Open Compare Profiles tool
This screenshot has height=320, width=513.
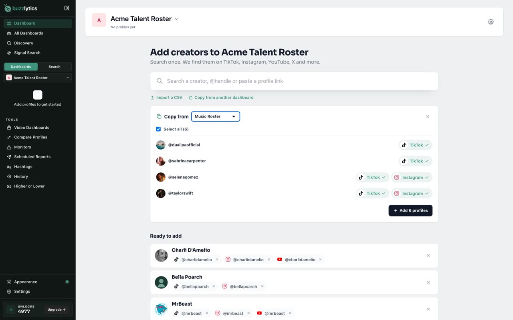[x=38, y=137]
